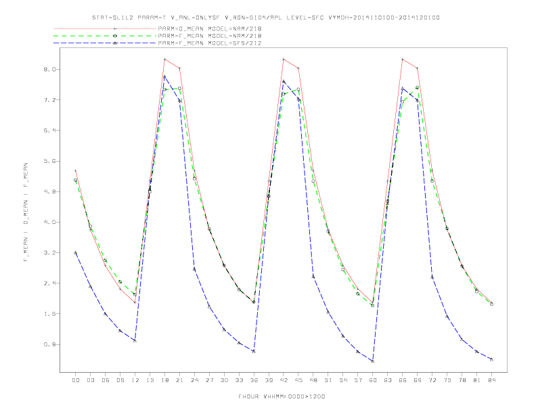Click x-axis forecast hour label 48
536x414 pixels.
tap(313, 380)
